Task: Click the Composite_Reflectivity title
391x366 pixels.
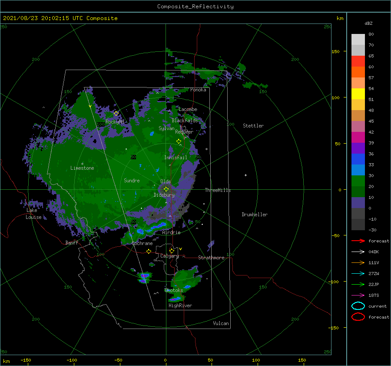Action: click(x=195, y=7)
